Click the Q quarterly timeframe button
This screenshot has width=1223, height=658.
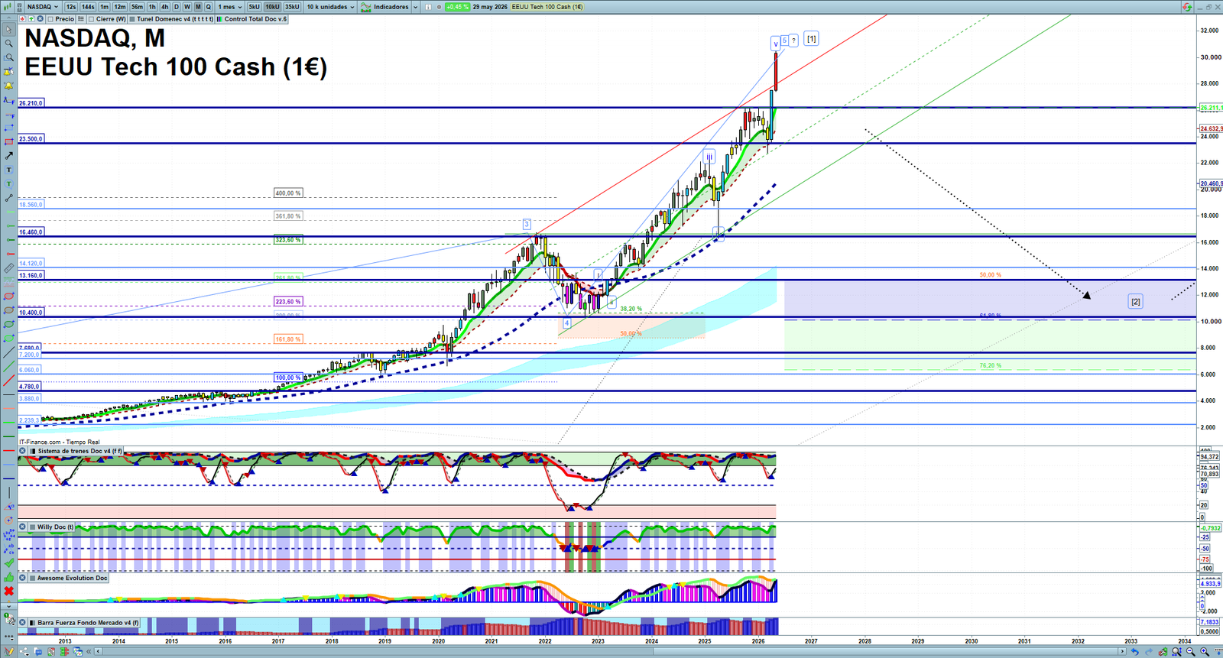(208, 7)
